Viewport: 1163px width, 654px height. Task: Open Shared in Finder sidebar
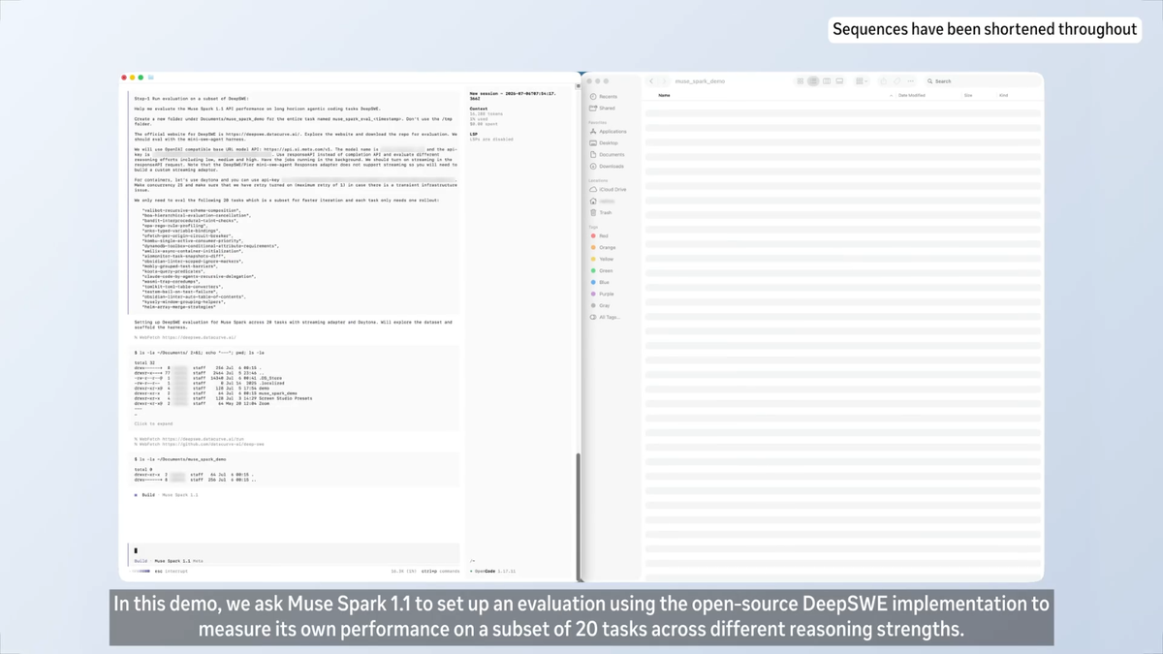603,109
